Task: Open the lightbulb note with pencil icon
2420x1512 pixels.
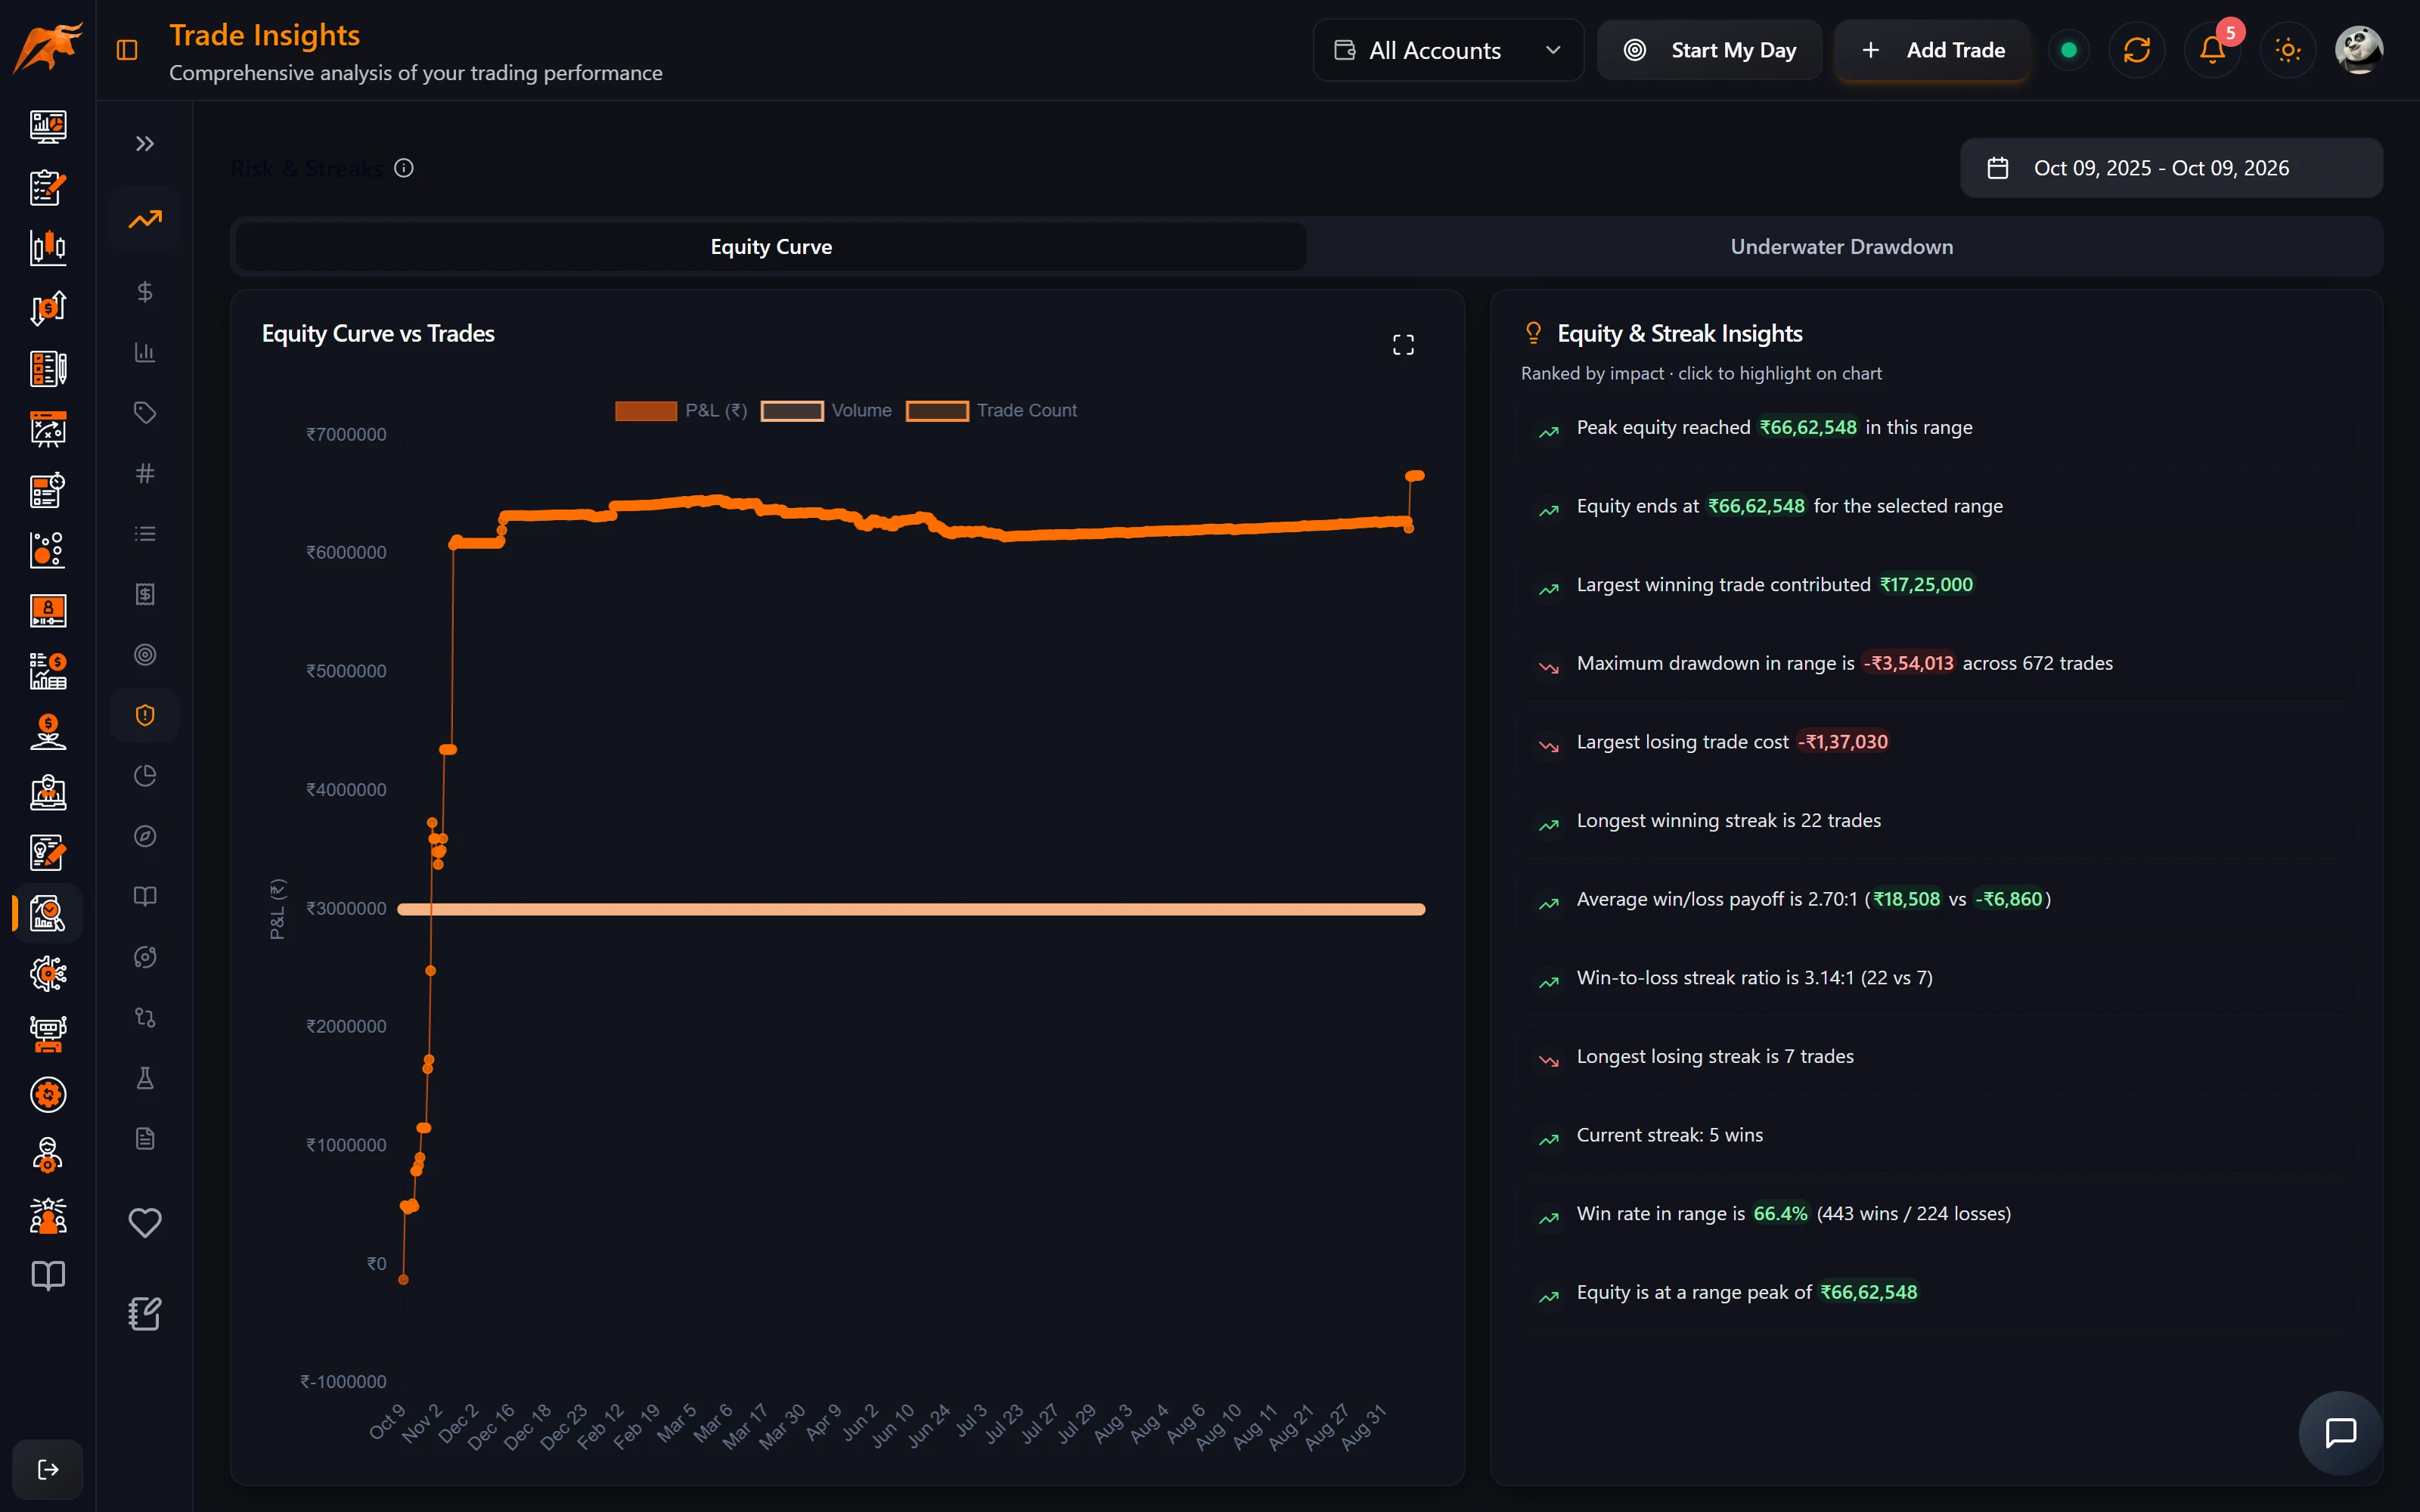Action: pos(48,853)
